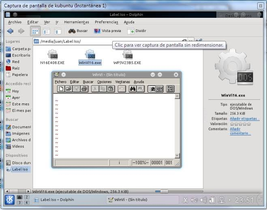Click the Añadir comentario link
267x210 pixels.
tap(240, 131)
